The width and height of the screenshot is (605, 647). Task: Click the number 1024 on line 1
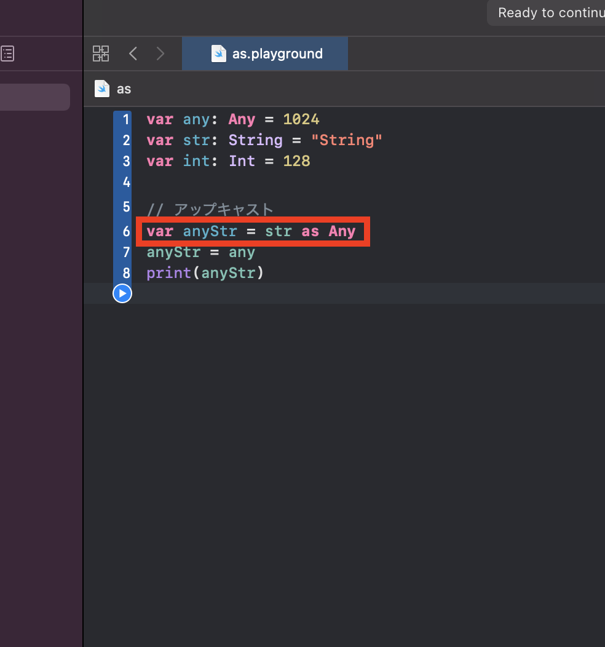(301, 120)
